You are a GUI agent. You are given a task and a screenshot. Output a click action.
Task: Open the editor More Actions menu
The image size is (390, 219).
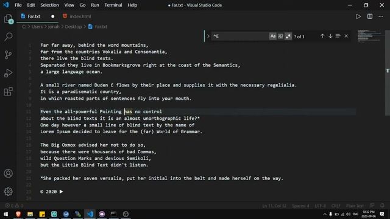381,16
